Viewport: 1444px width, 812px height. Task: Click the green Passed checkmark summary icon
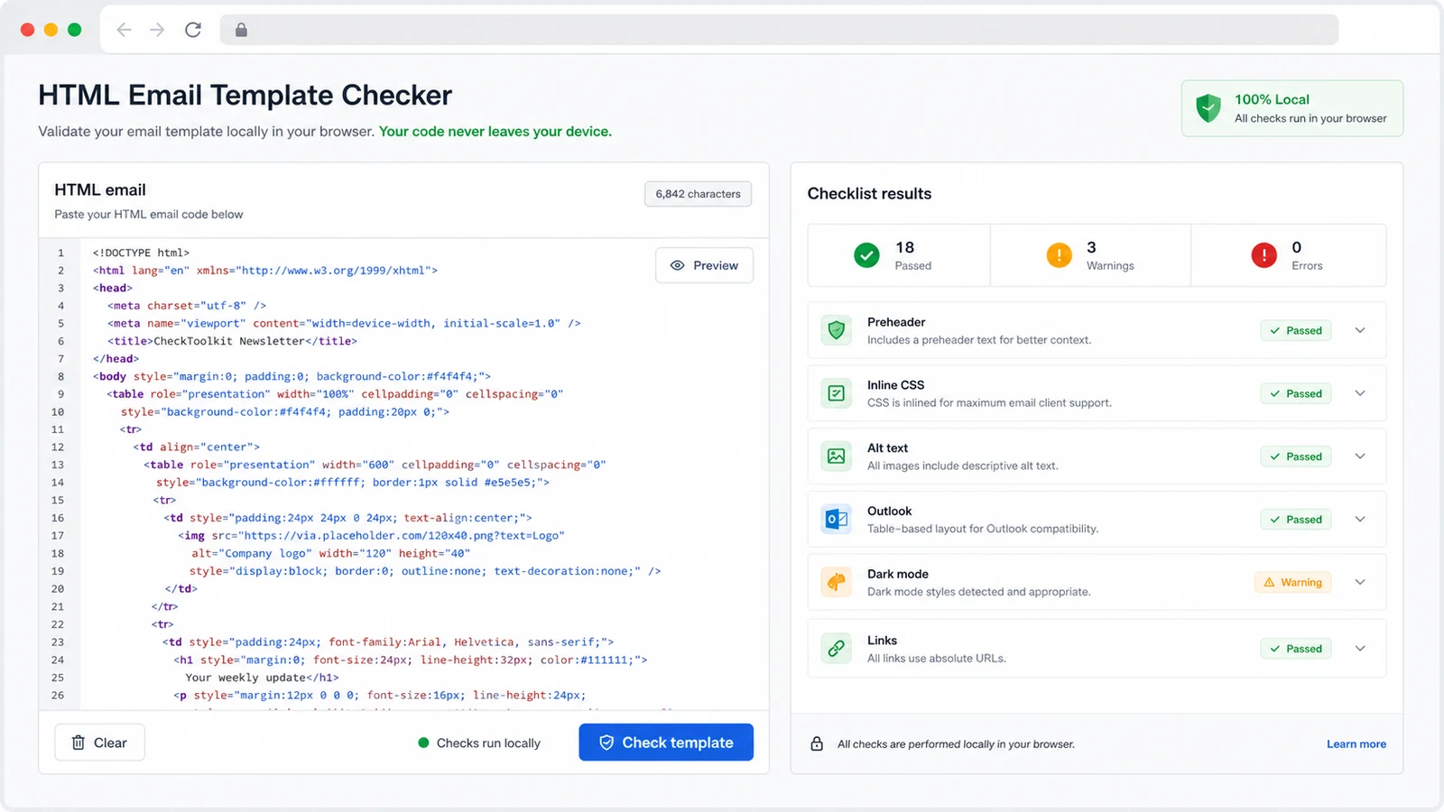point(866,255)
